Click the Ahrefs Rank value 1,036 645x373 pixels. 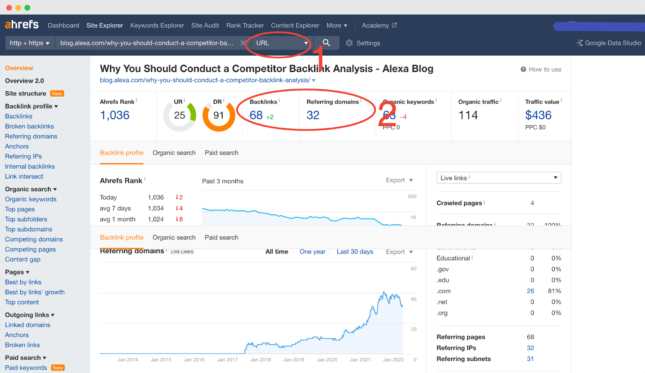[115, 115]
